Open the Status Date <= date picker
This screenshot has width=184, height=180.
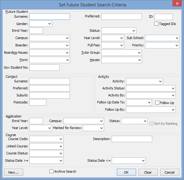coord(128,161)
